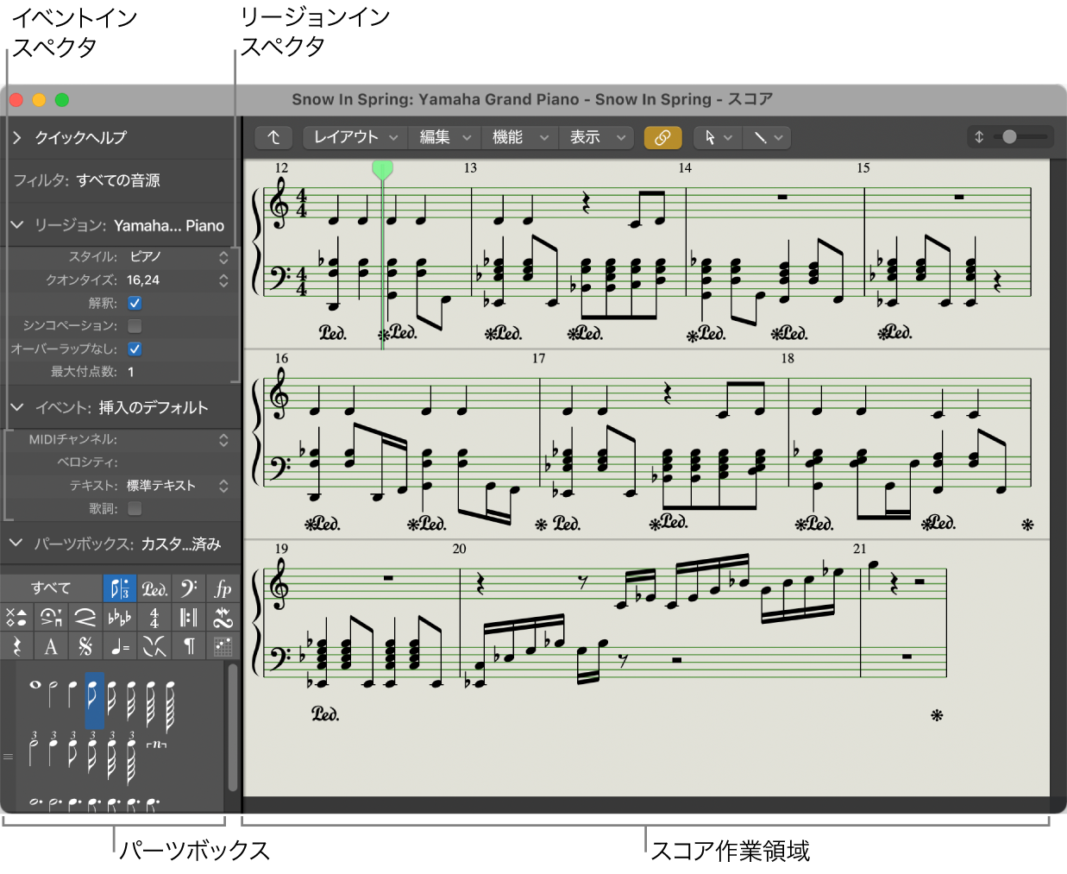
Task: Select the fp dynamic marking icon
Action: pos(222,589)
